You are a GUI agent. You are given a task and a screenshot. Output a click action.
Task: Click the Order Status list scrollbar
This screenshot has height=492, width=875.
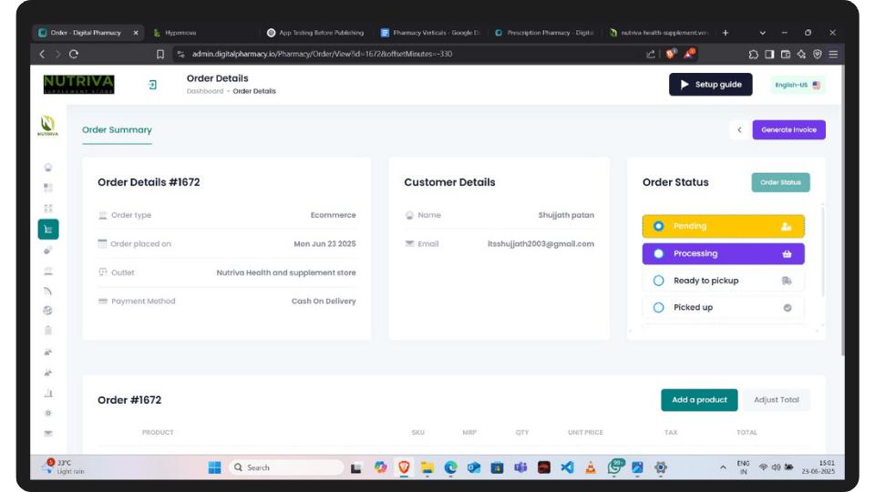822,251
